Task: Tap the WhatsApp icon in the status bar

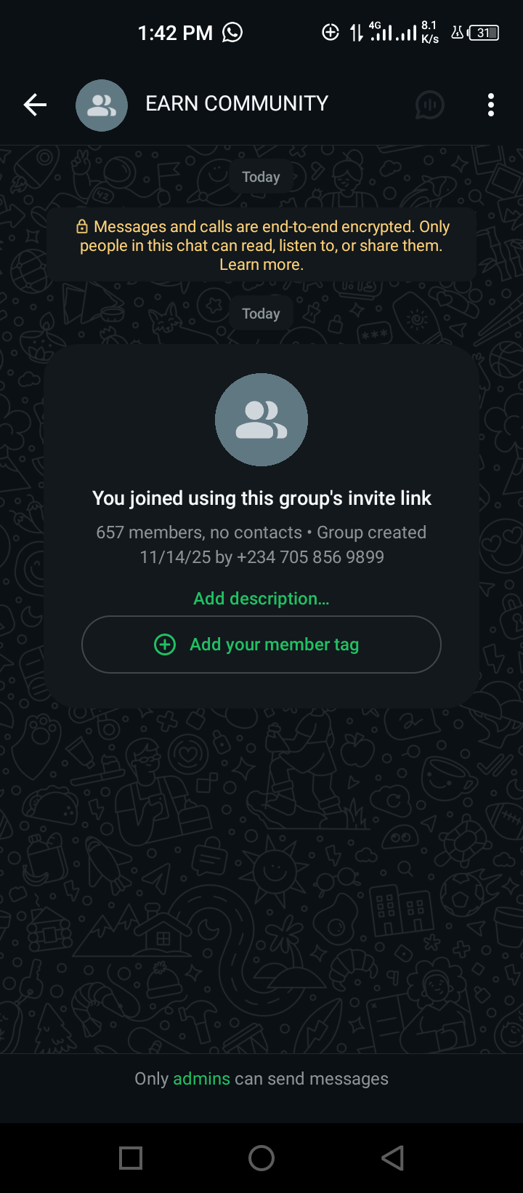Action: click(x=232, y=32)
